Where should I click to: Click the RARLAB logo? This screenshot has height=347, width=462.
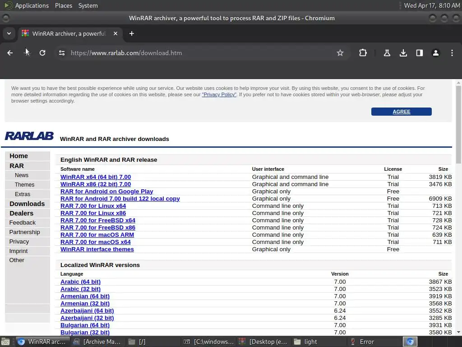click(x=29, y=136)
